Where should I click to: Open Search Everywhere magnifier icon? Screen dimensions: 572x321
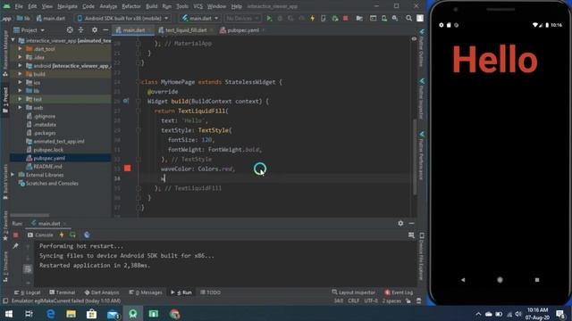(x=409, y=18)
